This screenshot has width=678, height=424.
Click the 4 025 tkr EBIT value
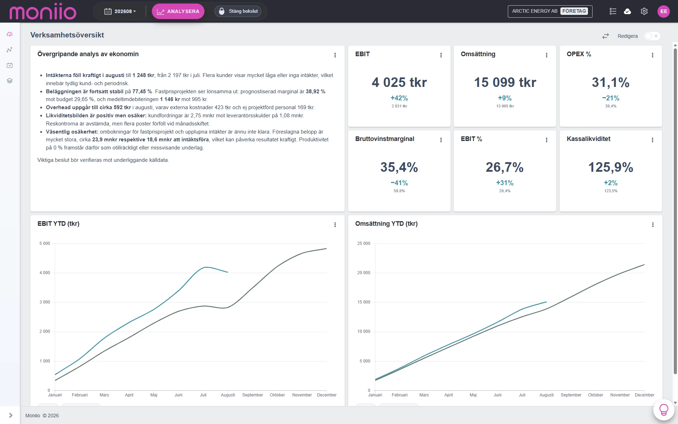click(x=399, y=82)
